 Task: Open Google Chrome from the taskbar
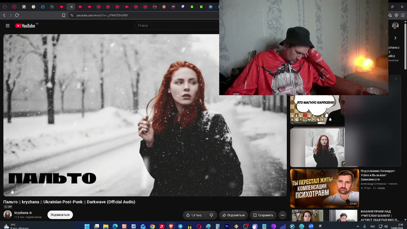152,226
